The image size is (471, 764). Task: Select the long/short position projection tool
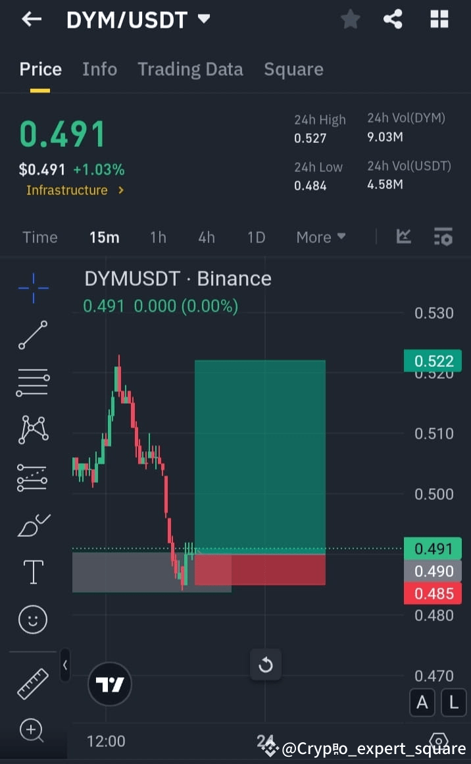coord(33,477)
